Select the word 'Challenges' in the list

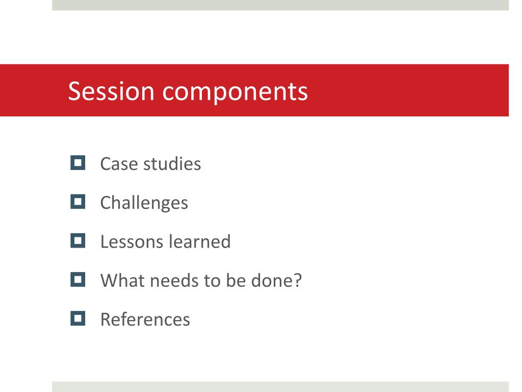(144, 203)
